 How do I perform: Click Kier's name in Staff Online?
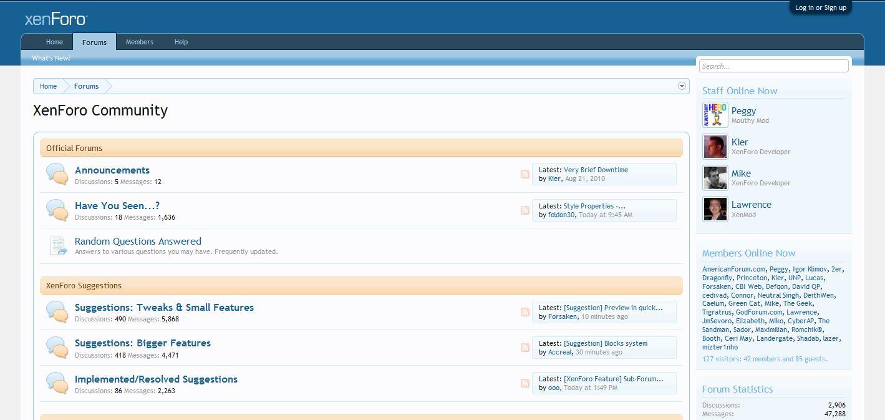pyautogui.click(x=740, y=142)
